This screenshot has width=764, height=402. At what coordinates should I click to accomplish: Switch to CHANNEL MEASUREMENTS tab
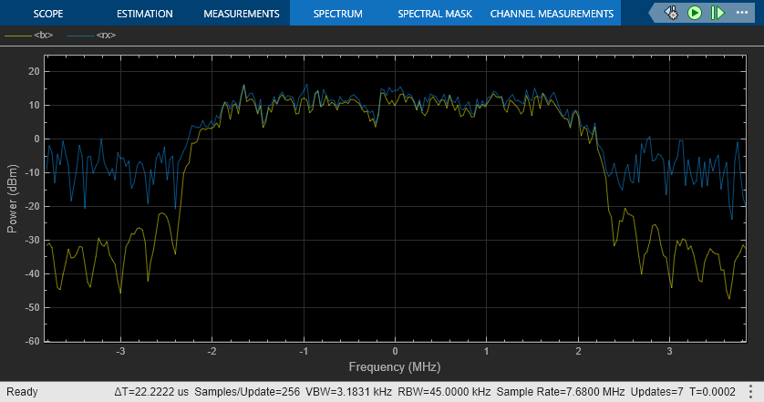(x=552, y=14)
